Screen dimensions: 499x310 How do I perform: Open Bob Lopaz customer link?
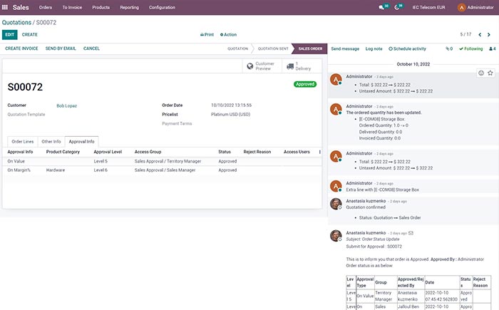(x=66, y=105)
